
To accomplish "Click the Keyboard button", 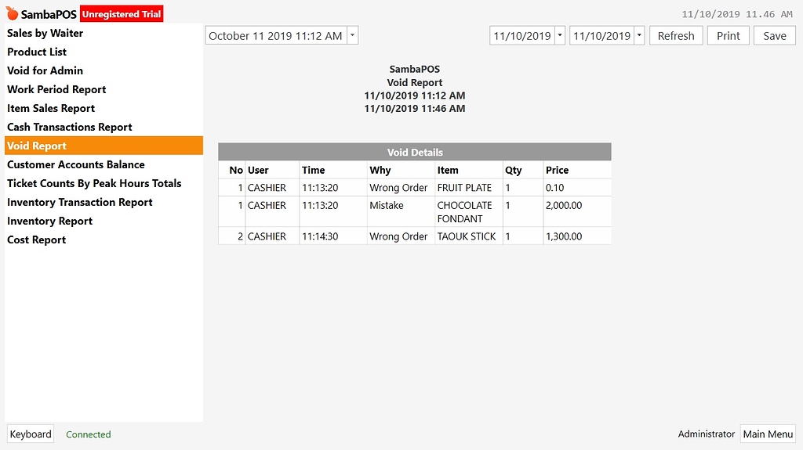I will pyautogui.click(x=31, y=434).
